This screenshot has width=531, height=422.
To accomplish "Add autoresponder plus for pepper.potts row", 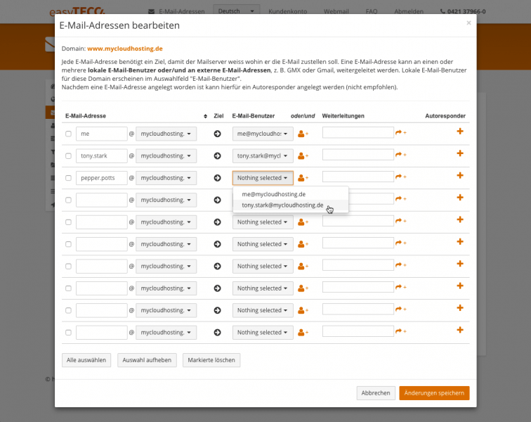I will point(460,175).
